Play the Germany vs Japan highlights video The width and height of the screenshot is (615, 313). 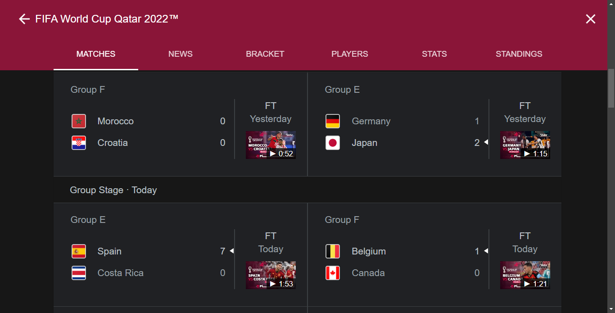(x=525, y=145)
